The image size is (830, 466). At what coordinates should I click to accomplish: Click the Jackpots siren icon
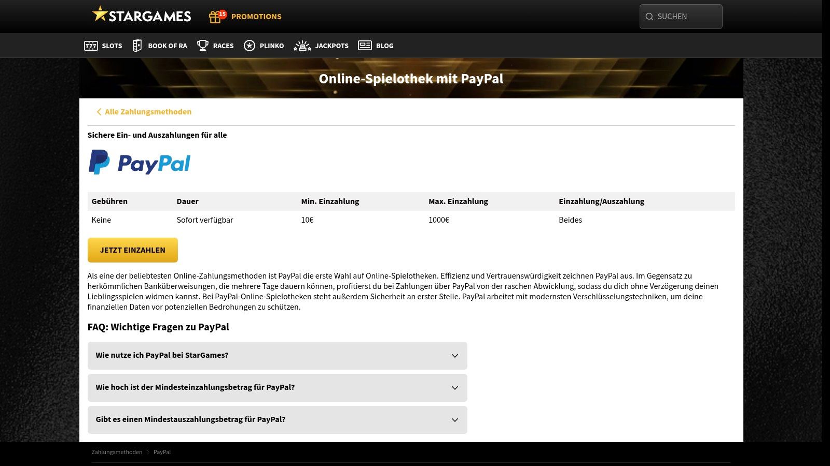(x=302, y=46)
